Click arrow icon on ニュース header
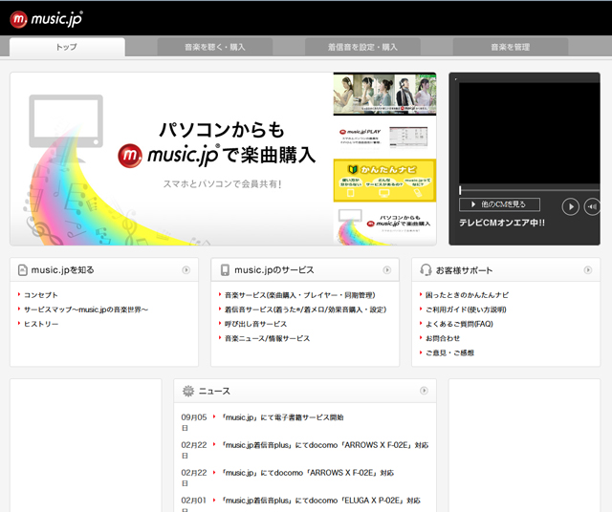 pos(424,391)
